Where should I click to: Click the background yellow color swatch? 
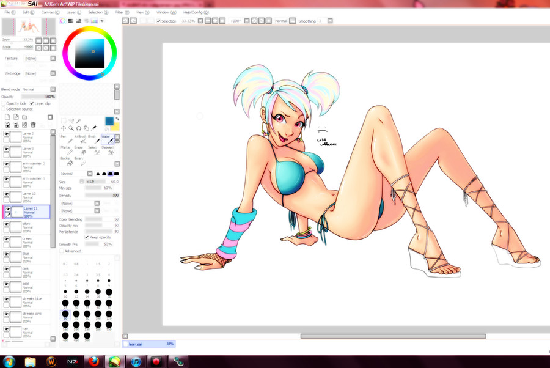click(x=116, y=127)
